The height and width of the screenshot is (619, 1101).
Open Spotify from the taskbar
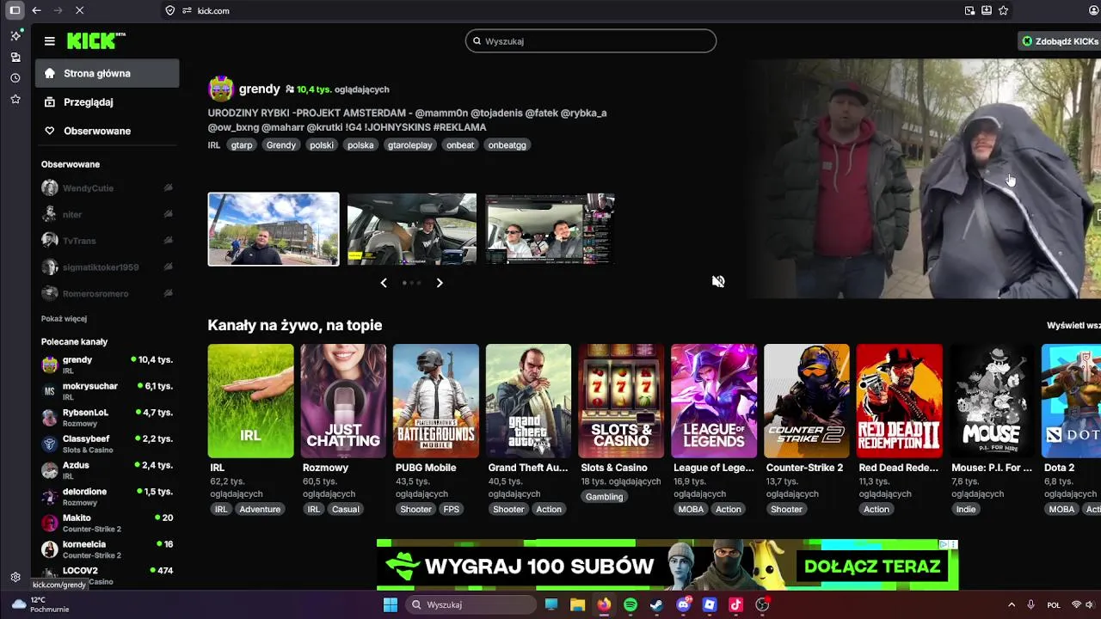(x=630, y=604)
